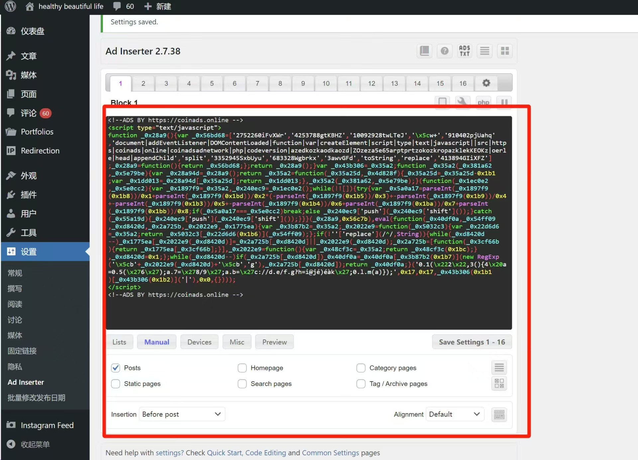
Task: Open the Common Settings link
Action: click(x=331, y=453)
